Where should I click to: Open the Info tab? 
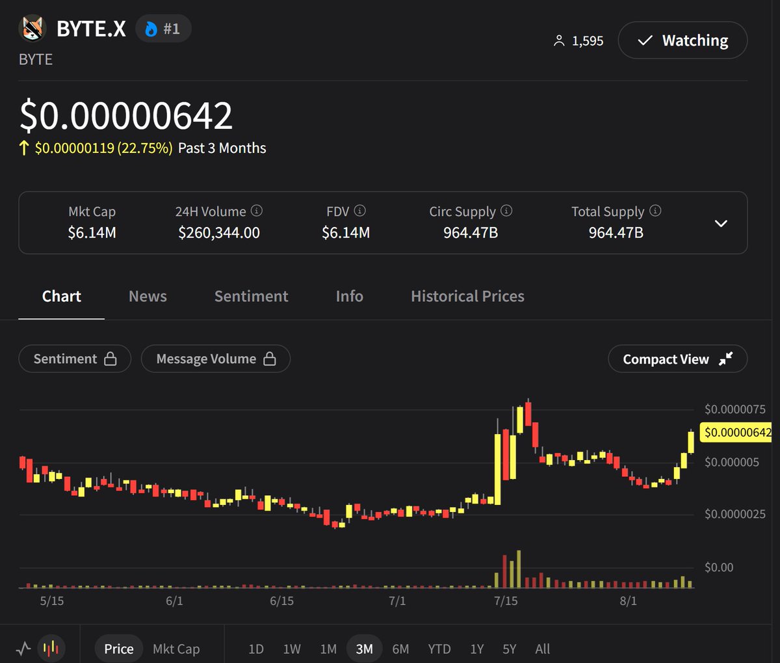pyautogui.click(x=350, y=297)
